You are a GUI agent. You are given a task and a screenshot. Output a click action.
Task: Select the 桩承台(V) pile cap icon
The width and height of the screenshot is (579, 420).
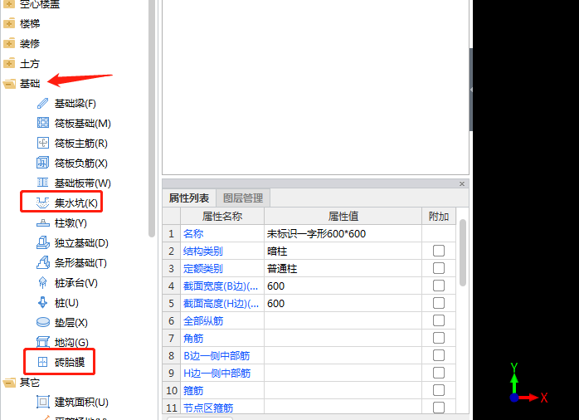point(43,282)
